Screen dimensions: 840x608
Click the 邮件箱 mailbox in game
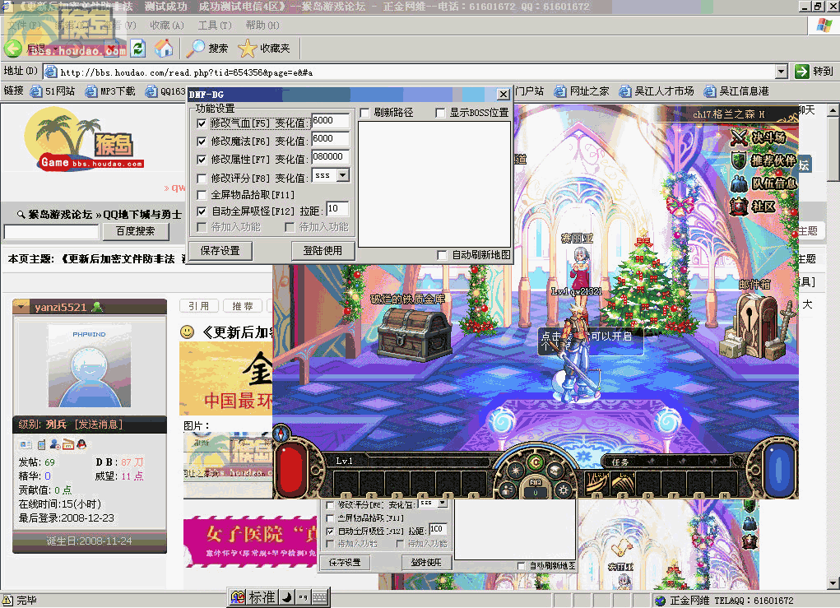756,326
